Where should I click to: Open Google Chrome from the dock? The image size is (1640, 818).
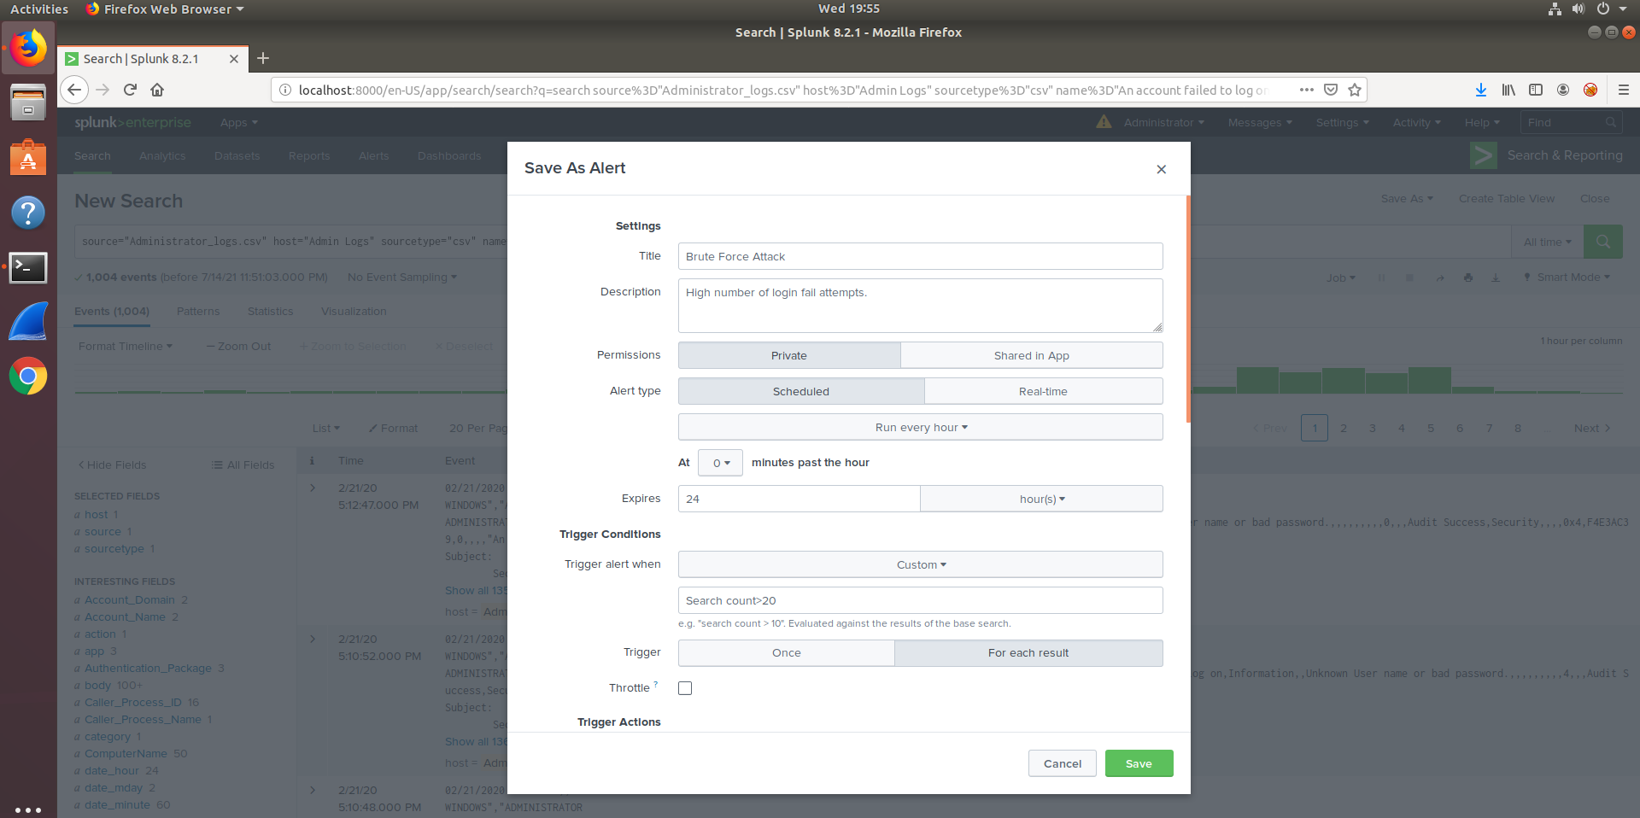[28, 376]
